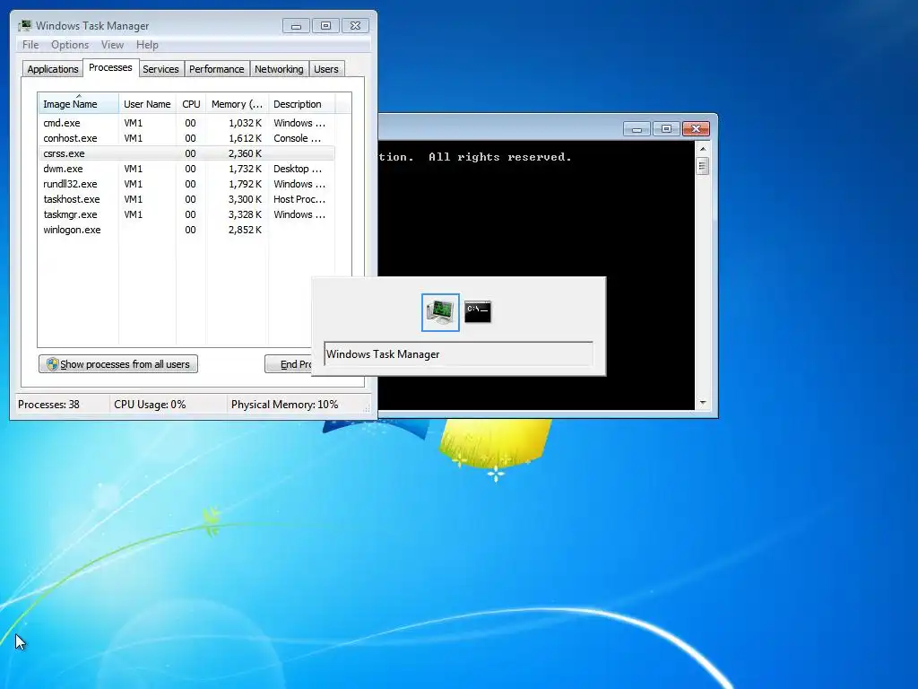The image size is (918, 689).
Task: Click CPU Usage: 0% status entry
Action: click(150, 405)
